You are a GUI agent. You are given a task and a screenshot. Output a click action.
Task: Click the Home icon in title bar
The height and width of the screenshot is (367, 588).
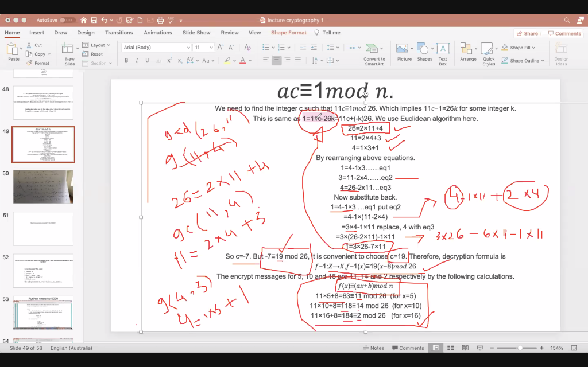[x=84, y=20]
